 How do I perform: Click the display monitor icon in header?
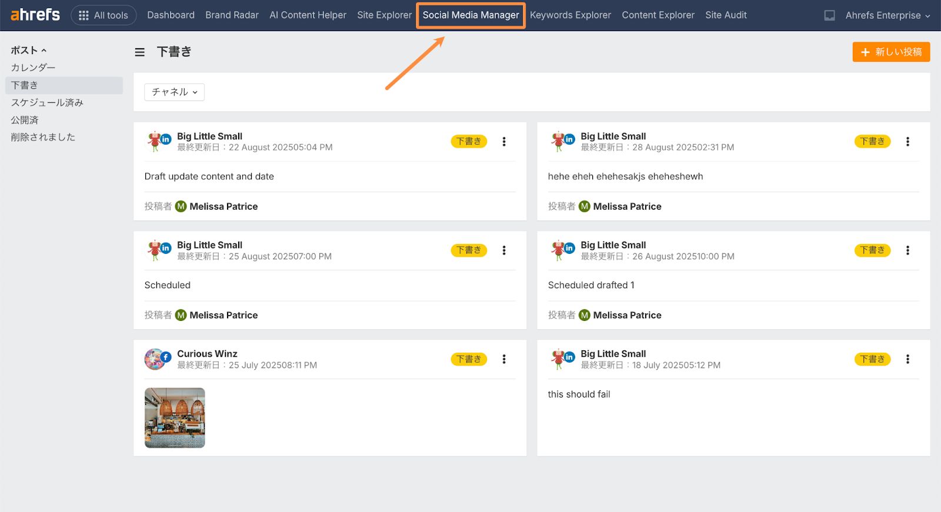829,15
